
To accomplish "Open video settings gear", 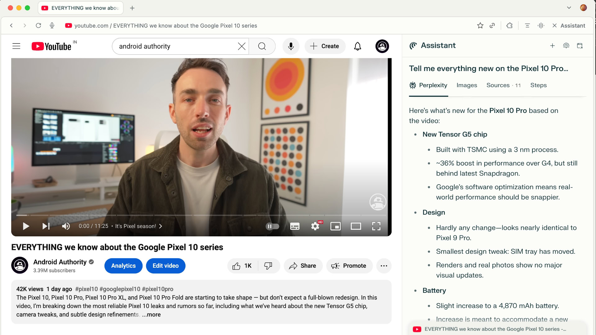I will tap(315, 226).
